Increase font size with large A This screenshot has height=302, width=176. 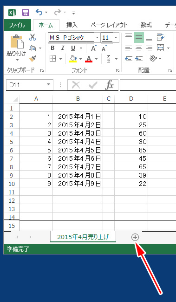[94, 48]
